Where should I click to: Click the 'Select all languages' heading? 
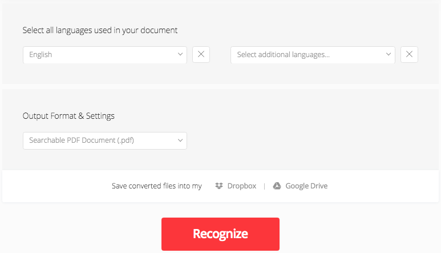click(x=100, y=30)
